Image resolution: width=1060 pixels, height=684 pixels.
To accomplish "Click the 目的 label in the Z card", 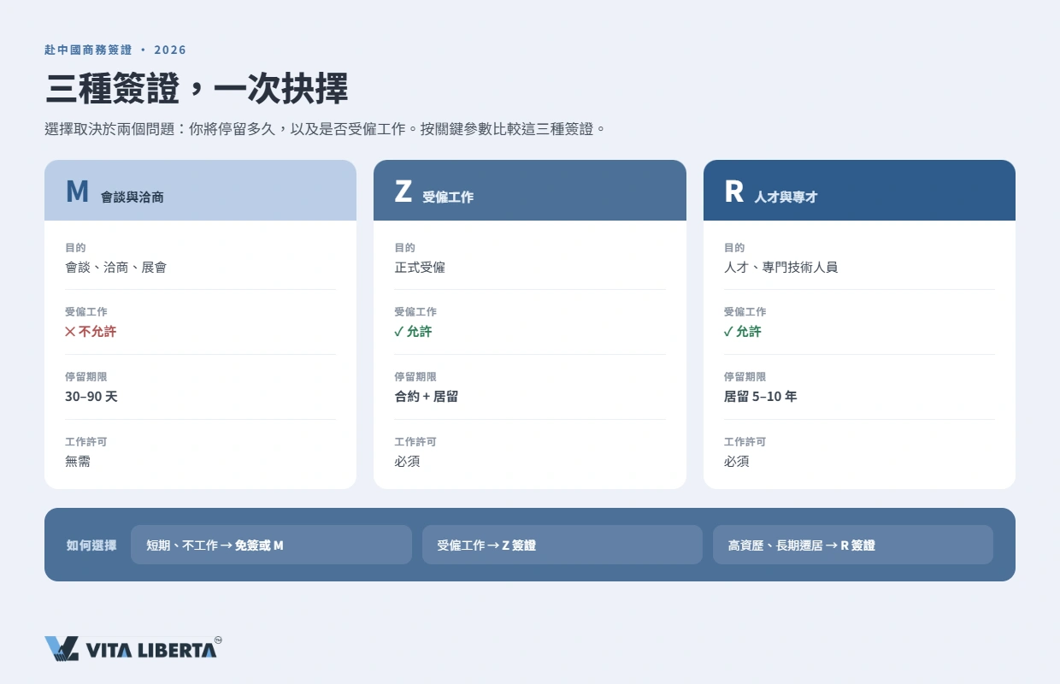I will (x=404, y=247).
